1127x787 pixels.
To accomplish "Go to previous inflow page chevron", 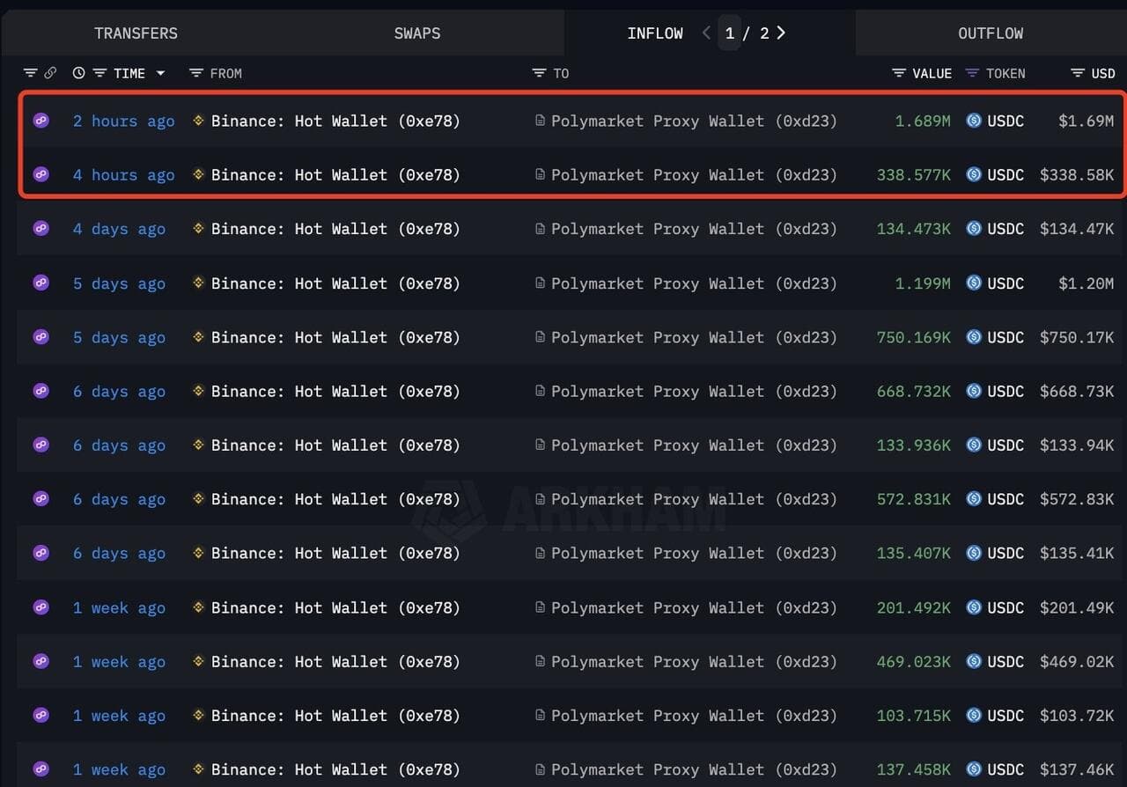I will click(x=706, y=33).
